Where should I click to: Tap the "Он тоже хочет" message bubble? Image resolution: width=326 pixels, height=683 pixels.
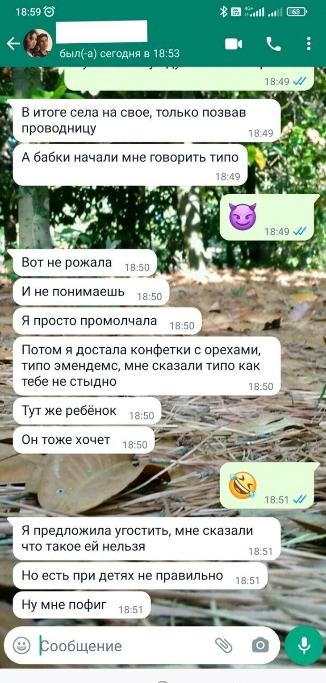pos(84,440)
